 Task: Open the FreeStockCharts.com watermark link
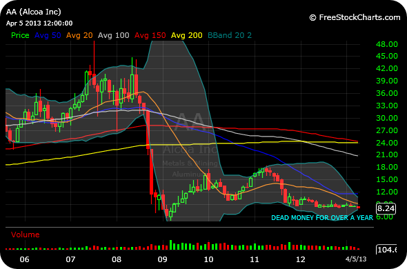coord(355,17)
